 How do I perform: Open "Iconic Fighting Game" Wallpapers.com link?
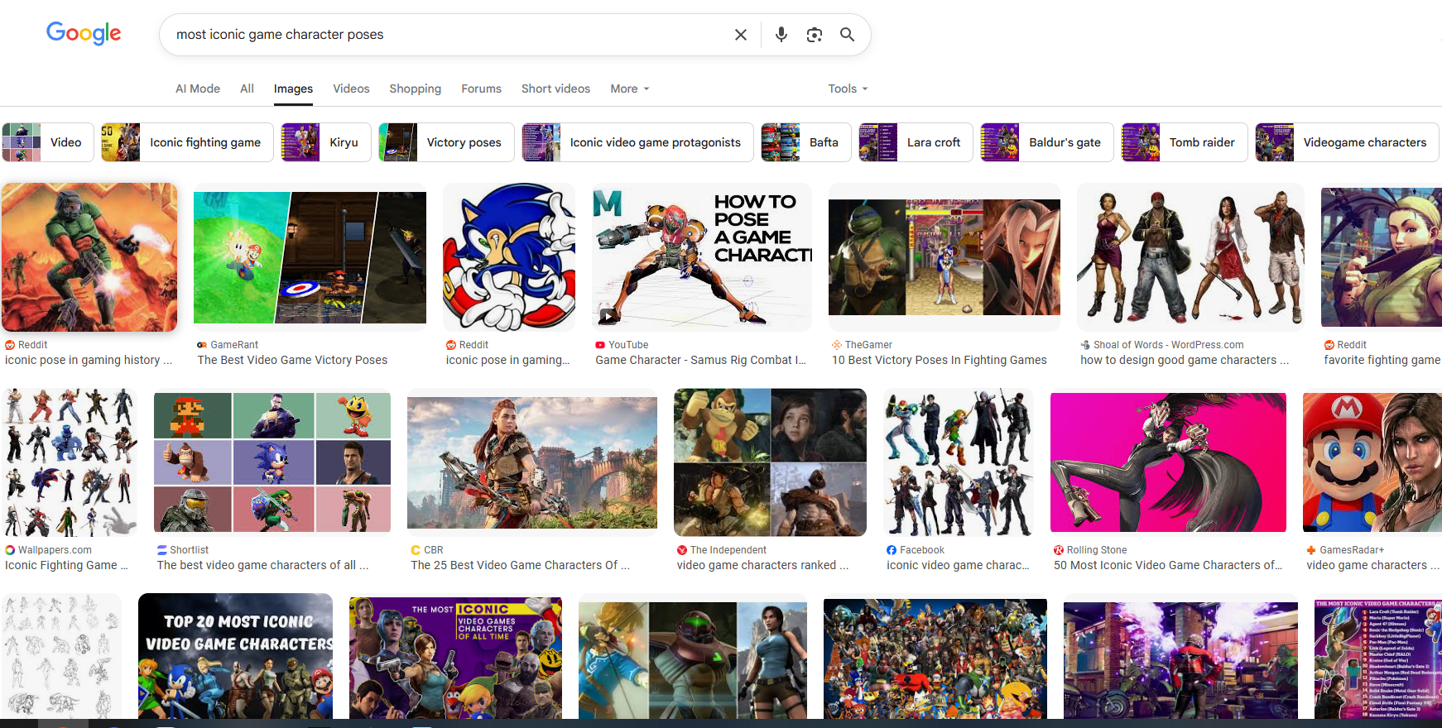point(66,565)
